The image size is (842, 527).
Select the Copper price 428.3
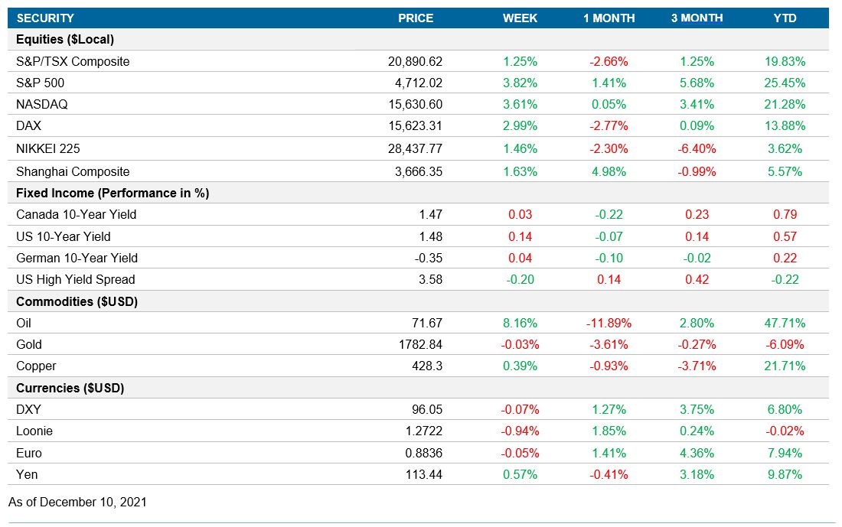427,366
